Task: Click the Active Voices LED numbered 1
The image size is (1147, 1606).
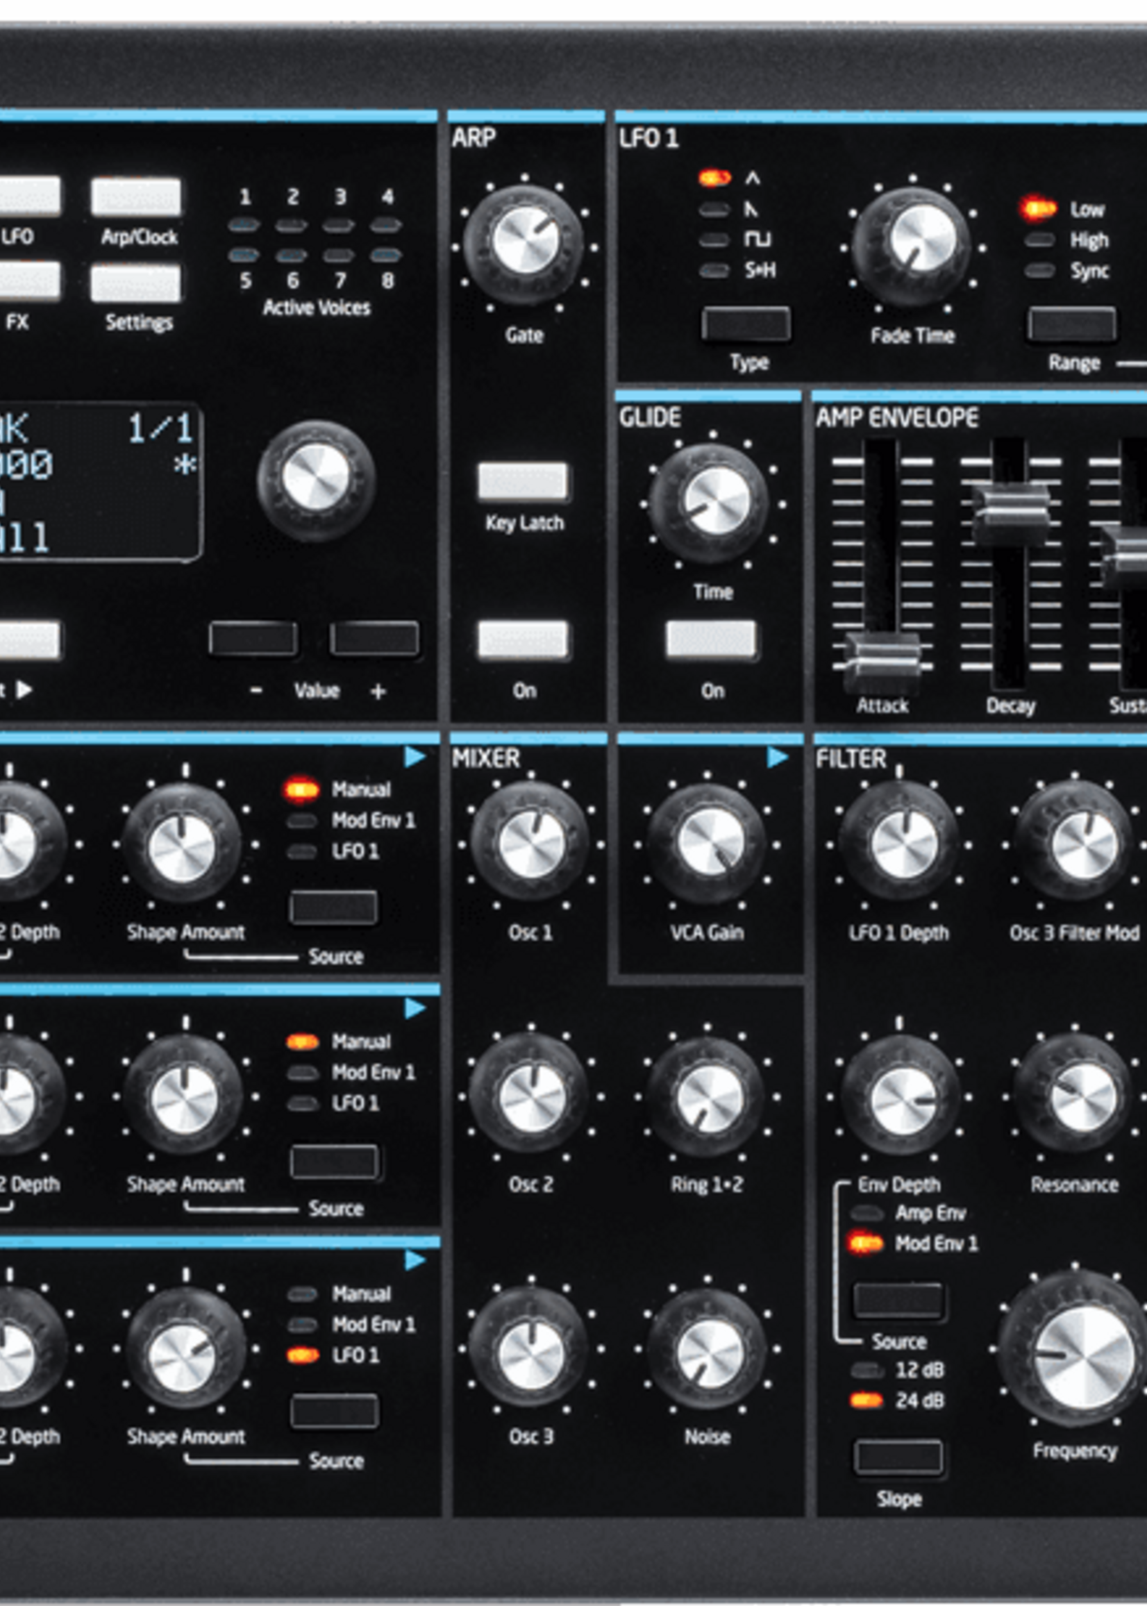Action: pos(244,225)
